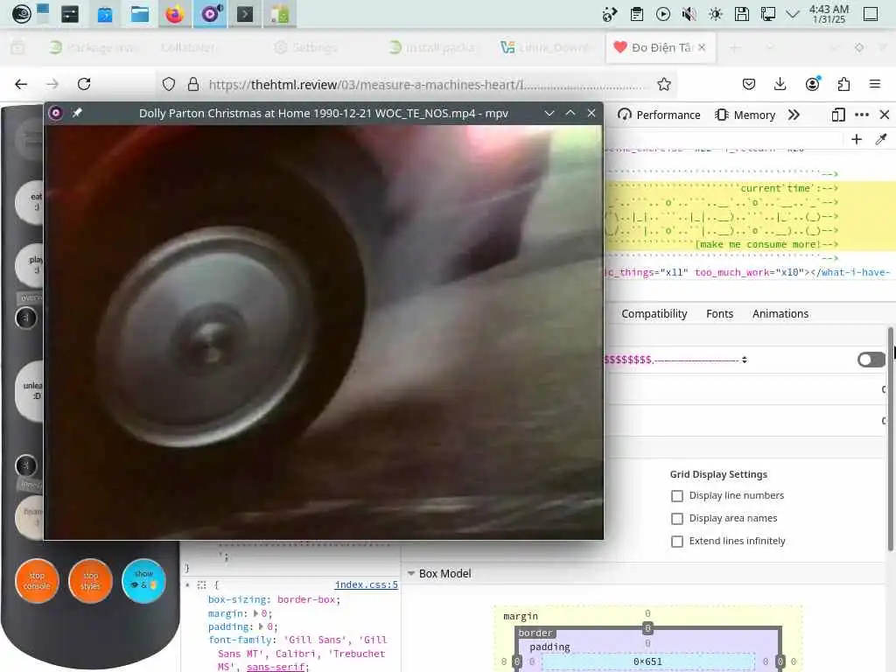Click the box-sizing border-box declaration
896x672 pixels.
[274, 599]
